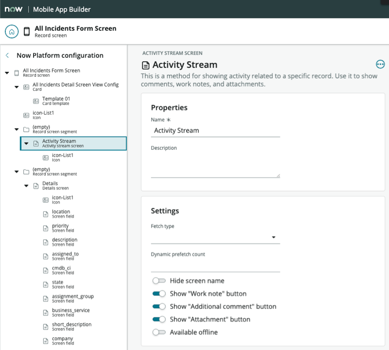The image size is (389, 350).
Task: Open the Fetch type dropdown
Action: (x=215, y=237)
